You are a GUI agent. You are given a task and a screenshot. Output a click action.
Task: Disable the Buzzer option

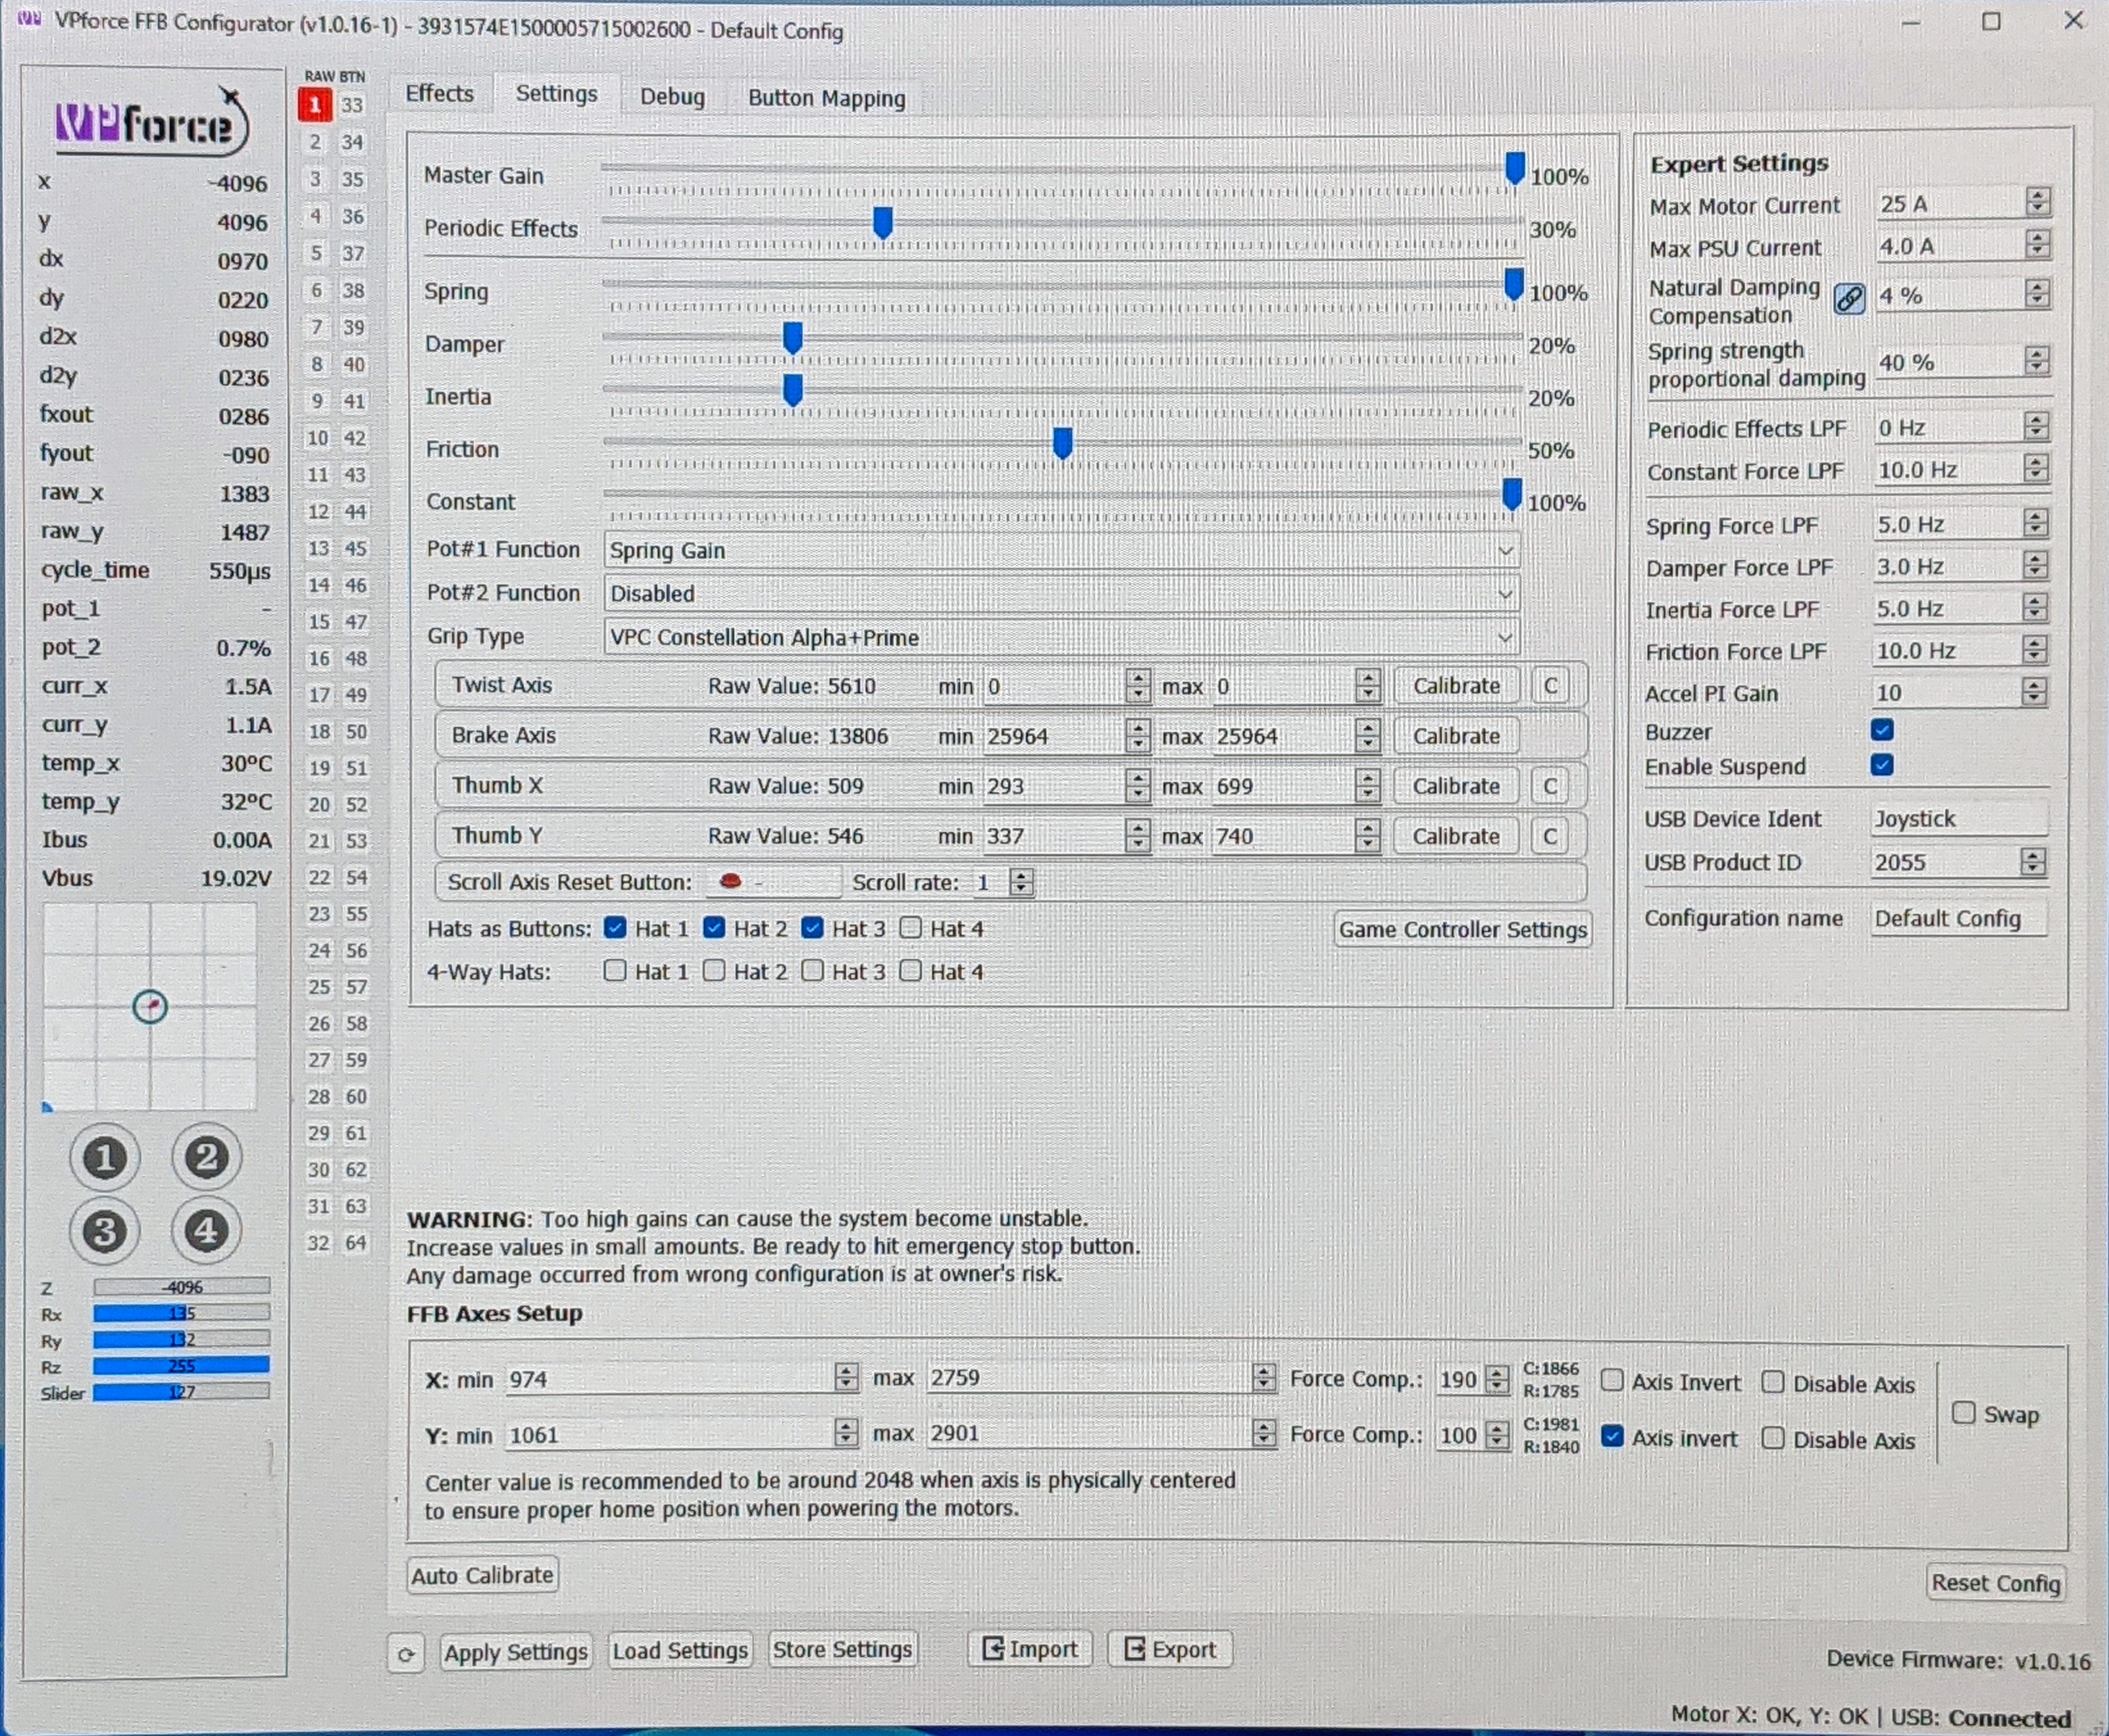[1884, 731]
